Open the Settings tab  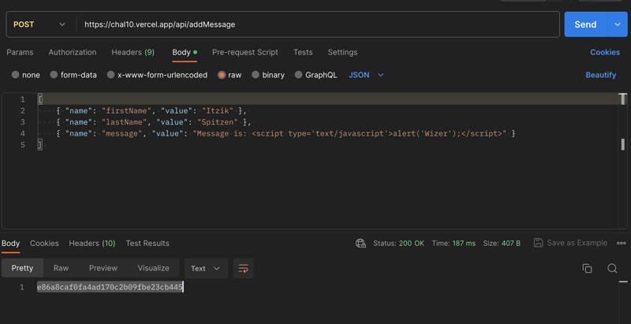pyautogui.click(x=342, y=52)
